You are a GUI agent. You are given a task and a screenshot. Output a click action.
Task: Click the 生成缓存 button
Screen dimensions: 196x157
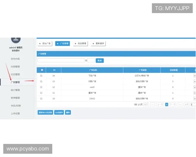59,112
